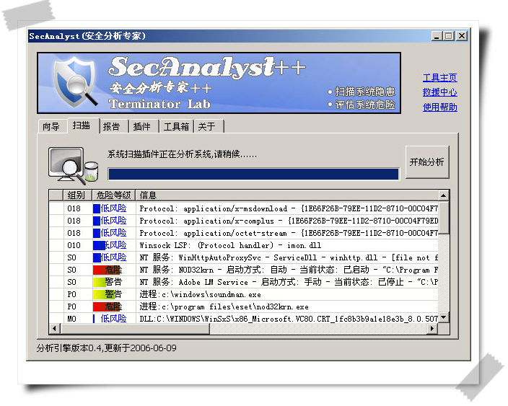Select the x-complus Protocol row
This screenshot has height=406, width=508.
pos(244,221)
